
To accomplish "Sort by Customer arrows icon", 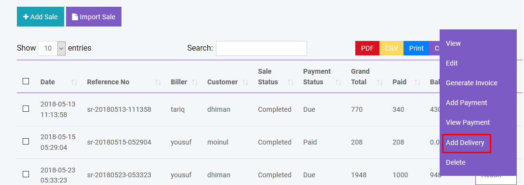I will coord(245,82).
